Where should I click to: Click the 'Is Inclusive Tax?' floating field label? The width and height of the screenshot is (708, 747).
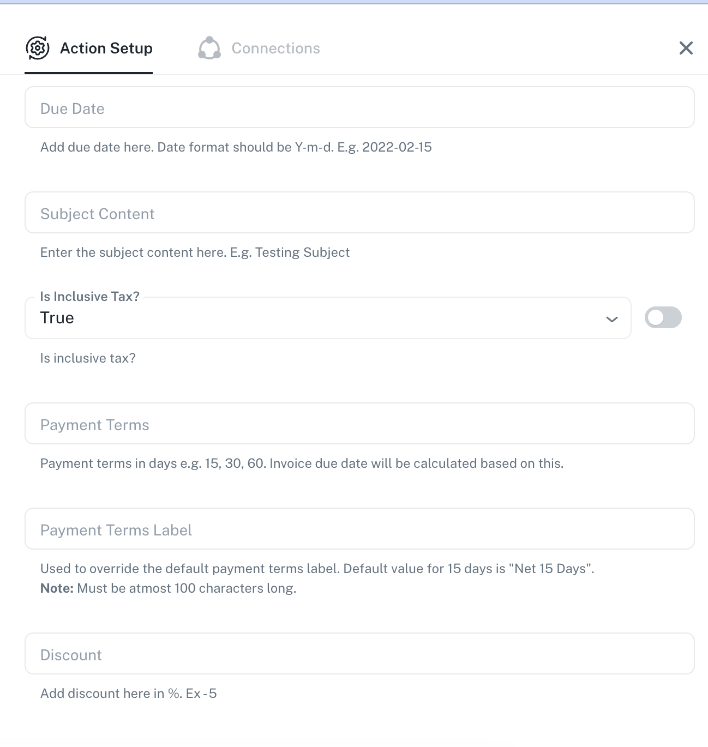90,297
